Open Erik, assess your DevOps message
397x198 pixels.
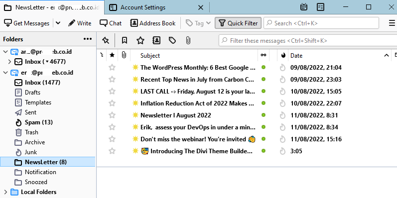click(x=198, y=127)
